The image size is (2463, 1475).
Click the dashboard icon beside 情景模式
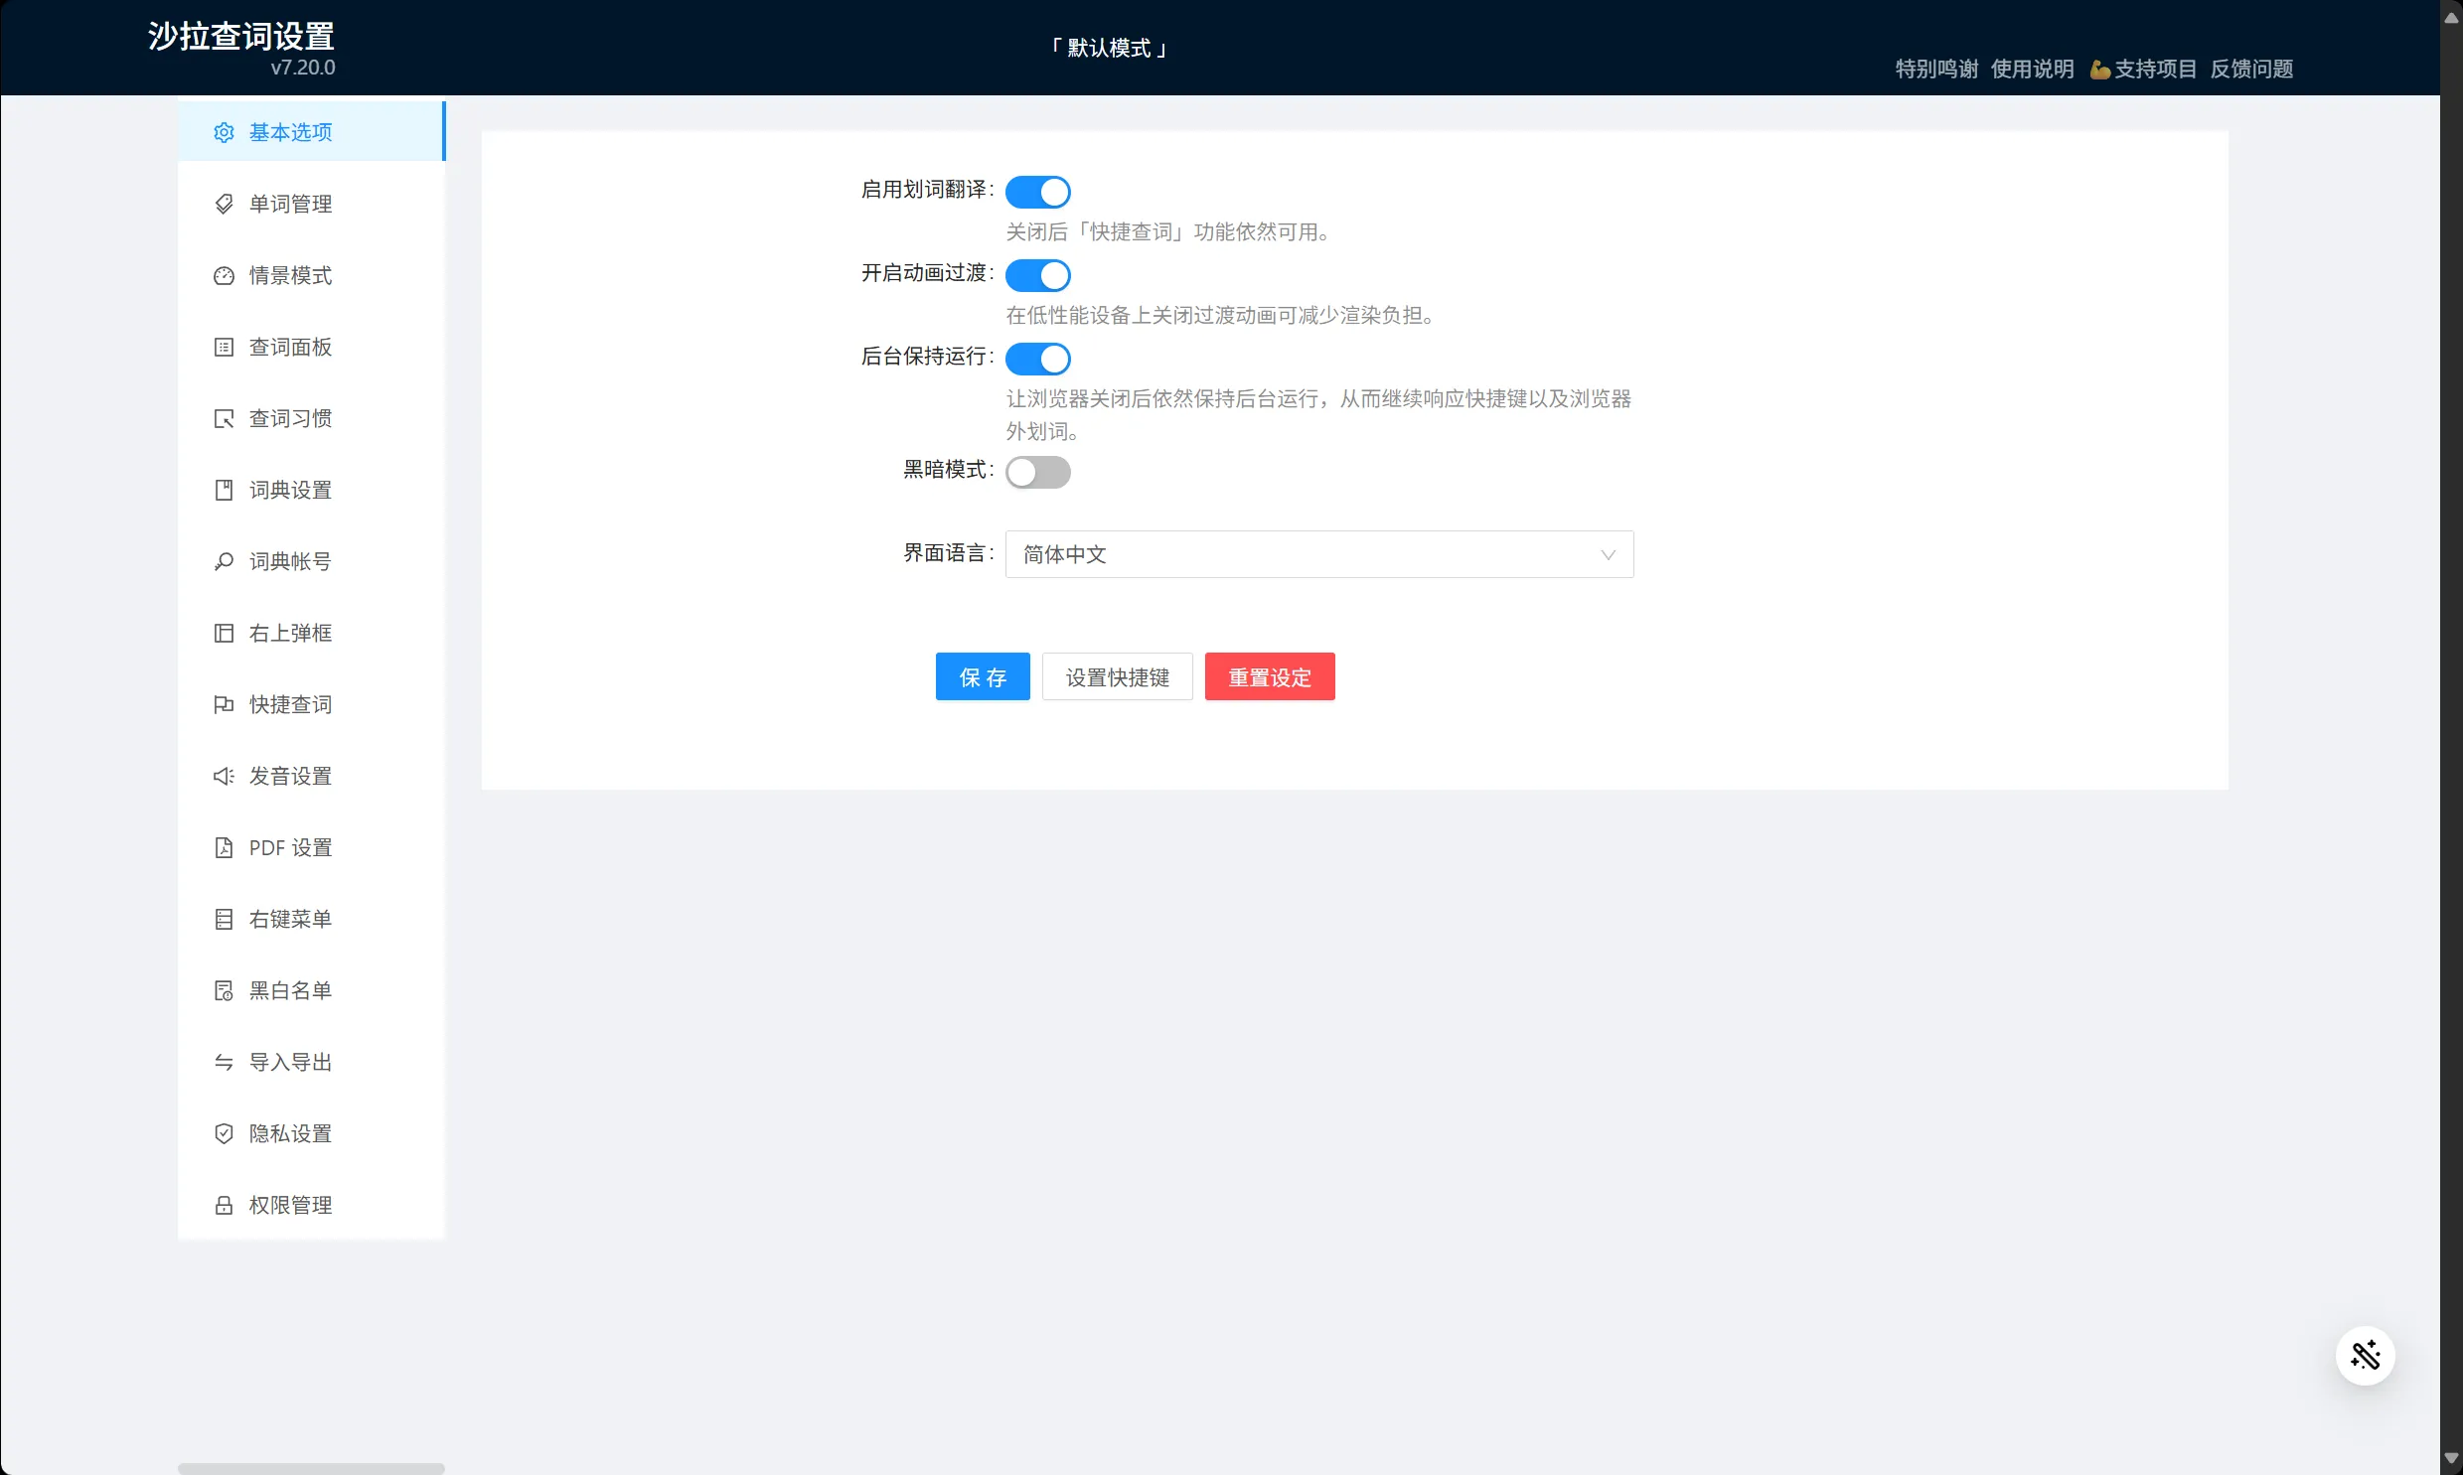(224, 275)
